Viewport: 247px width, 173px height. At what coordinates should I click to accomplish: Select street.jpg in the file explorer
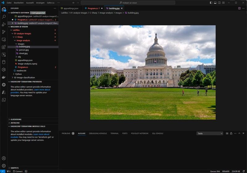[23, 53]
